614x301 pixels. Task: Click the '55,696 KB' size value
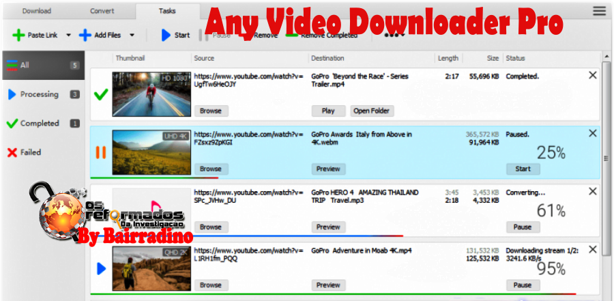(x=484, y=76)
